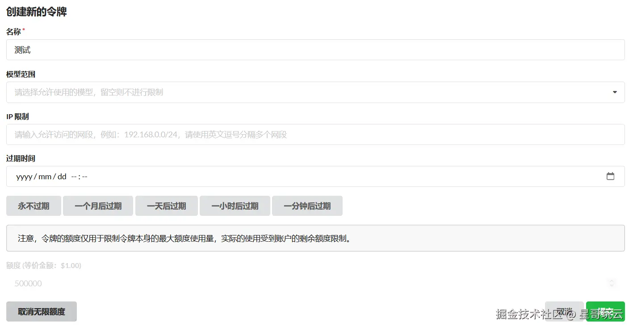The image size is (633, 330).
Task: Select the 永不过期 button
Action: 34,206
